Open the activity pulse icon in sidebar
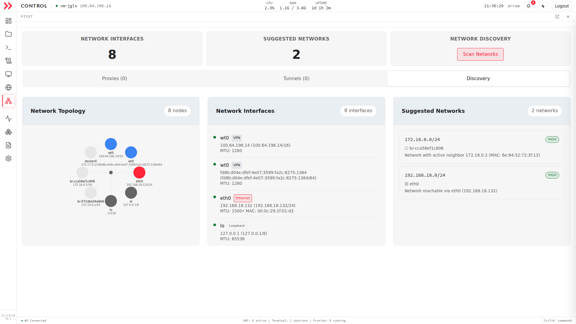The width and height of the screenshot is (576, 324). (x=8, y=119)
